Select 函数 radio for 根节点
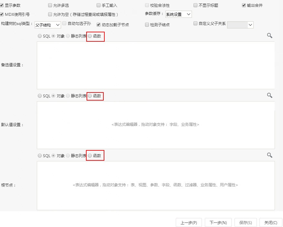 click(x=90, y=156)
